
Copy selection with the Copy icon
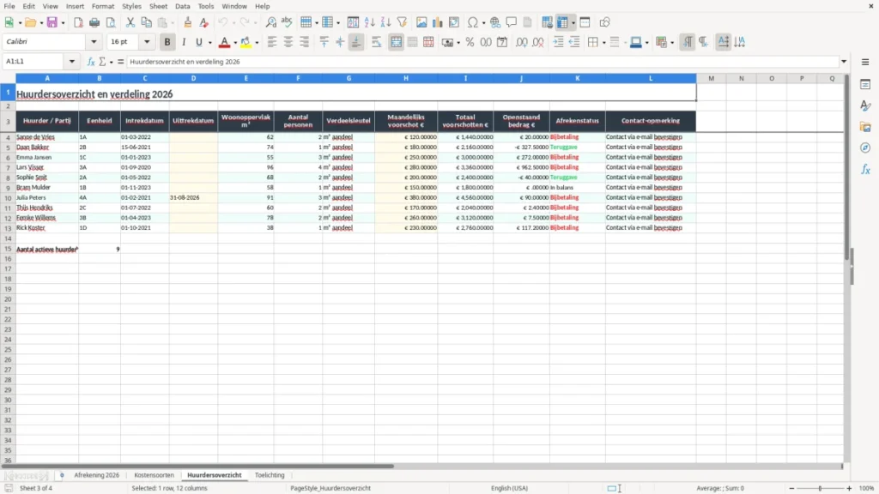[146, 22]
